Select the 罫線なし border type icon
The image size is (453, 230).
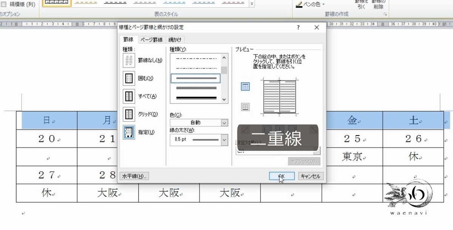pos(128,60)
